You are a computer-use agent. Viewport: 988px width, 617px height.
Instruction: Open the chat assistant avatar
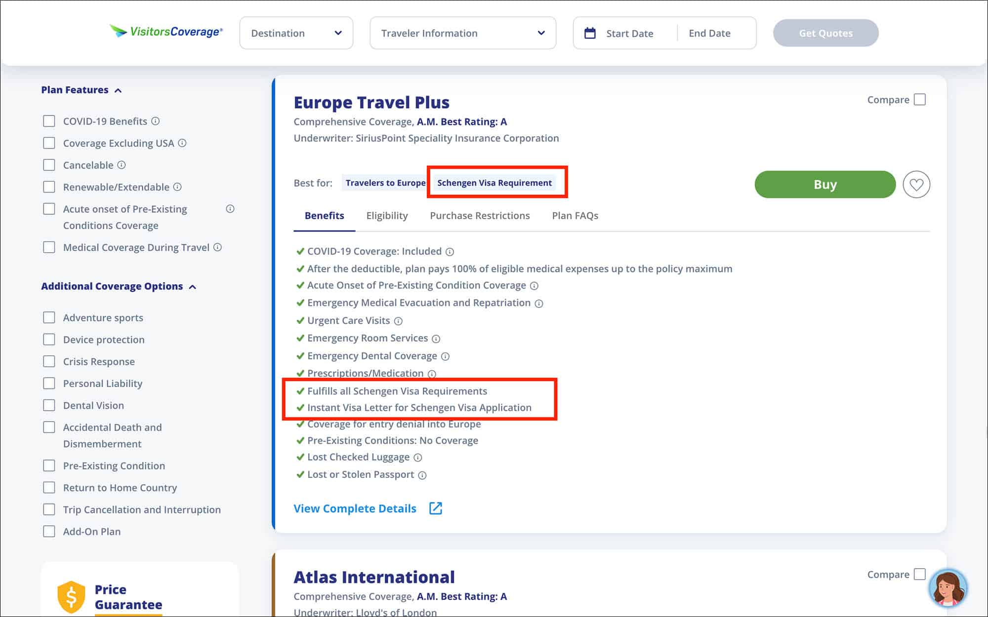click(x=949, y=587)
